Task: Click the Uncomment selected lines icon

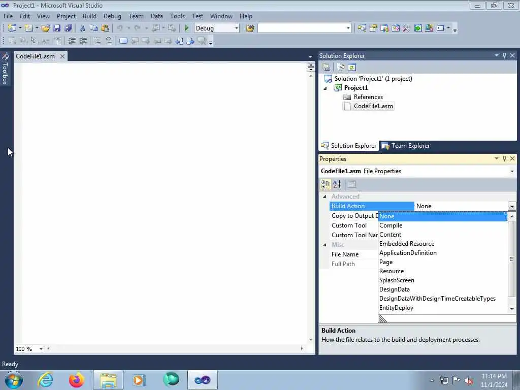Action: click(109, 41)
